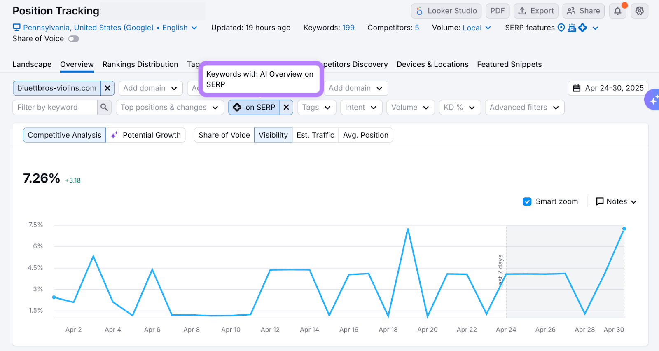Image resolution: width=659 pixels, height=351 pixels.
Task: Switch to the Overview tab
Action: point(77,64)
